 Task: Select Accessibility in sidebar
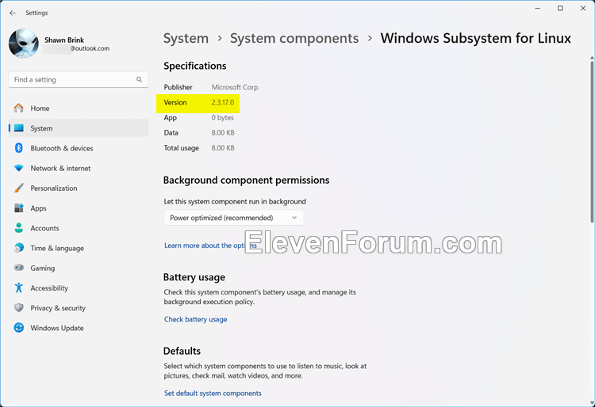(x=79, y=287)
